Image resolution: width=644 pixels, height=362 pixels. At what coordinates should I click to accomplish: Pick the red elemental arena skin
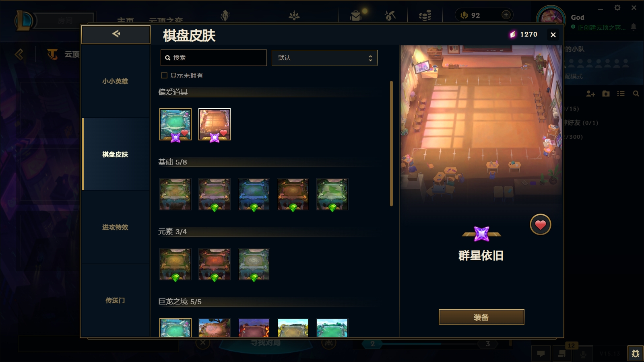click(215, 264)
